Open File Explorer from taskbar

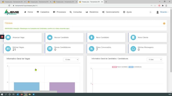pyautogui.click(x=30, y=94)
